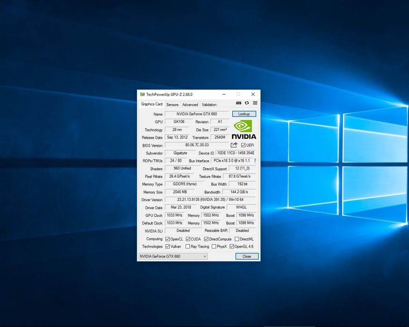Open the Advanced tab
Image resolution: width=409 pixels, height=327 pixels.
[x=190, y=105]
